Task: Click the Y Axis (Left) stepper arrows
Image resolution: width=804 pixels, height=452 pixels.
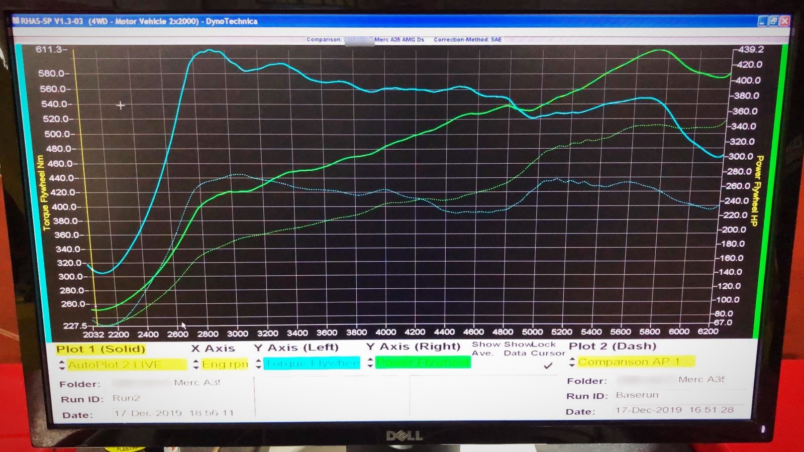Action: (x=258, y=364)
